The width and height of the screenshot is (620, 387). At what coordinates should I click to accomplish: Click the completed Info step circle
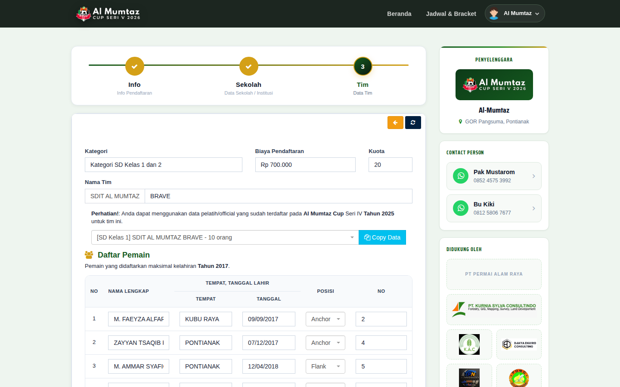click(134, 66)
